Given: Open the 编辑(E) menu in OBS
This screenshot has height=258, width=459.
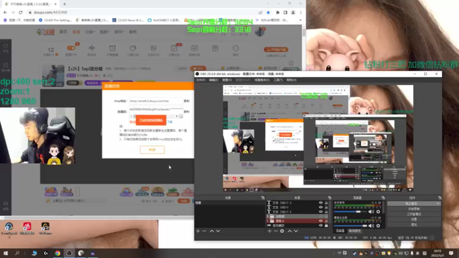Looking at the screenshot, I should [213, 80].
